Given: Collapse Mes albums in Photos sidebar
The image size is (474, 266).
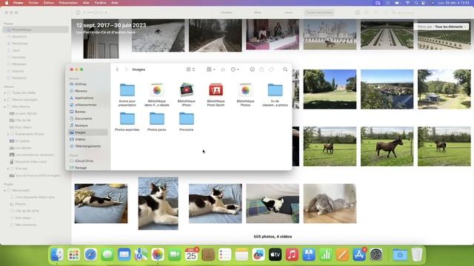Looking at the screenshot, I should (5, 106).
